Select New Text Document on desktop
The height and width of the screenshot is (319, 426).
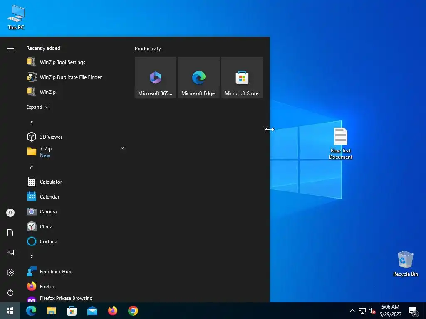tap(340, 143)
